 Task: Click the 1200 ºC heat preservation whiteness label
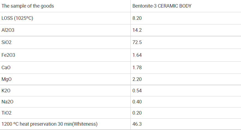click(x=49, y=124)
